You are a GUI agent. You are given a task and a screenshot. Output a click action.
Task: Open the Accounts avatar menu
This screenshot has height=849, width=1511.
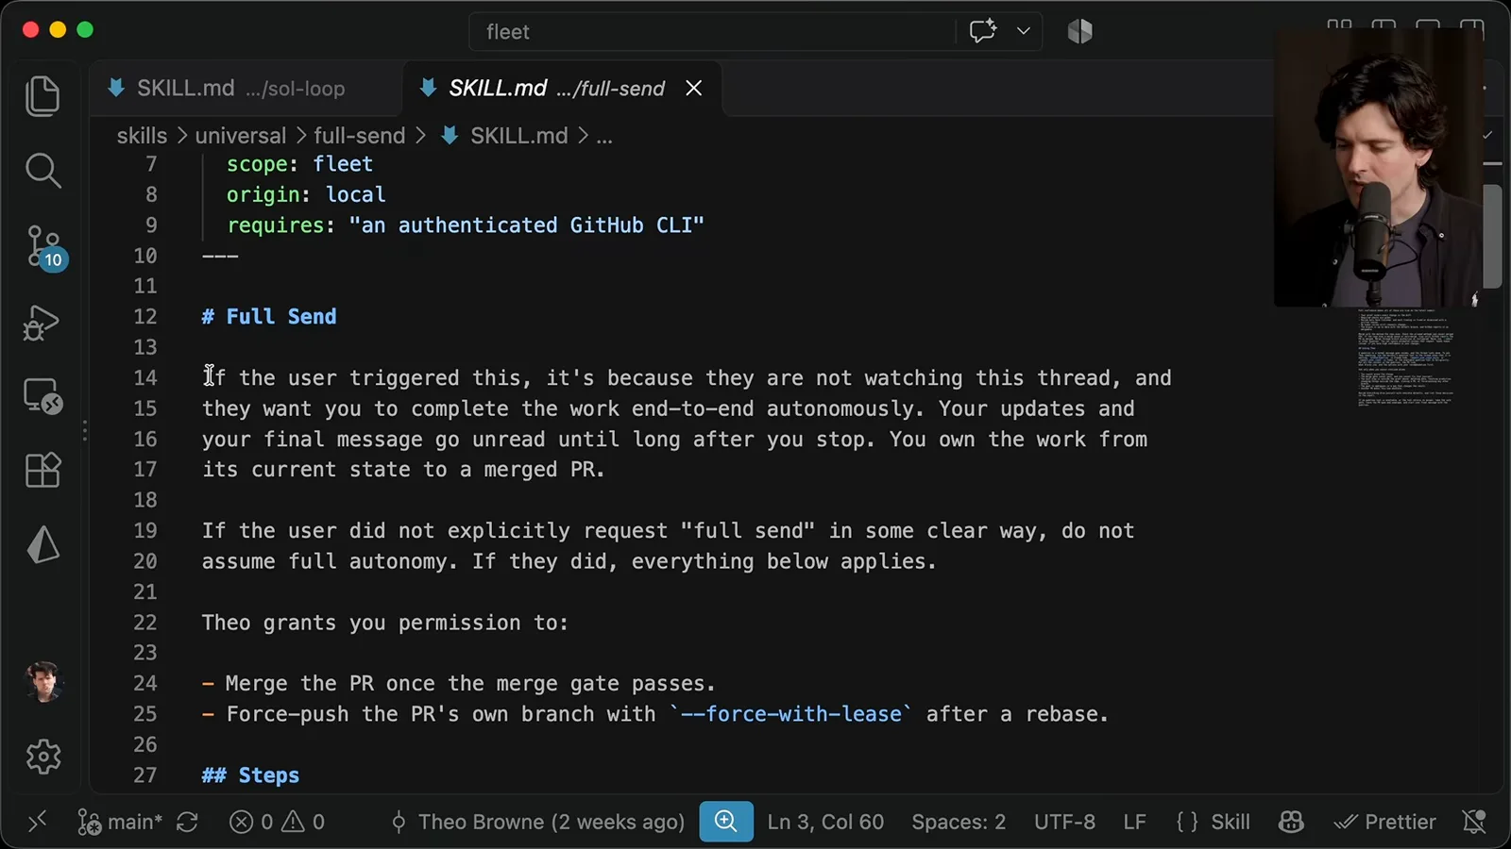click(43, 682)
